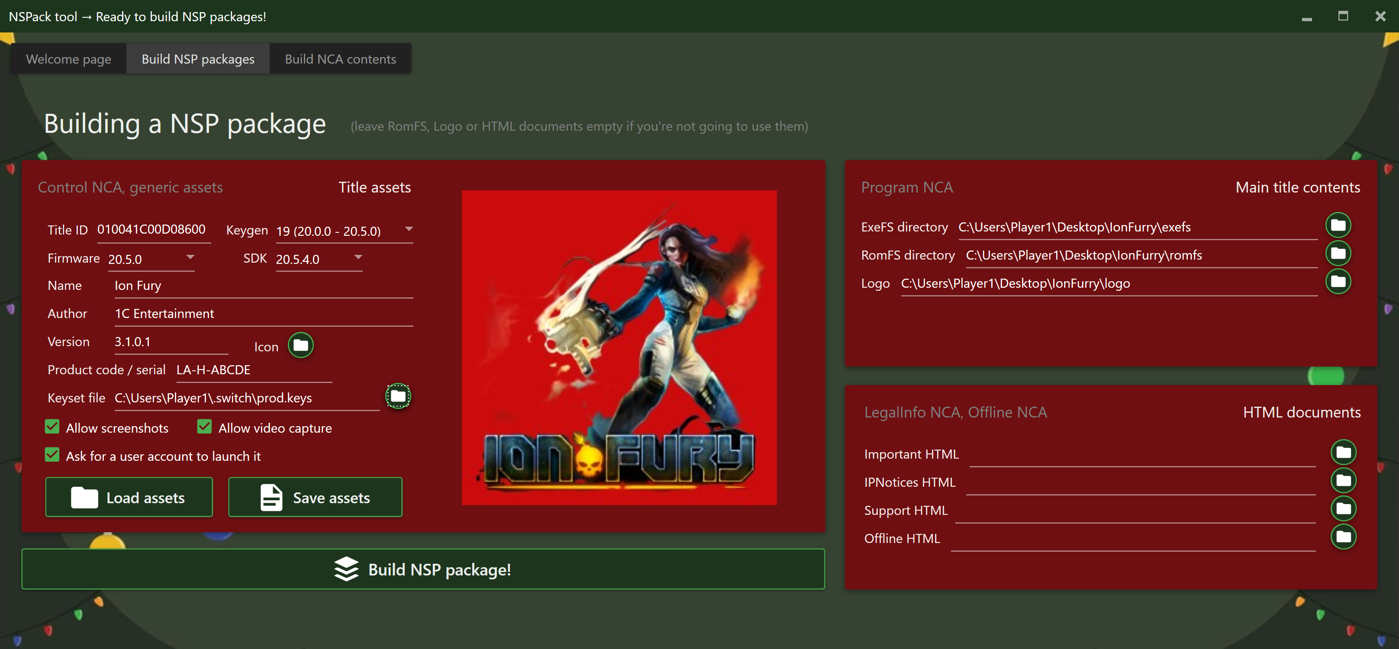Viewport: 1399px width, 649px height.
Task: Click the Keyset file path field
Action: click(247, 399)
